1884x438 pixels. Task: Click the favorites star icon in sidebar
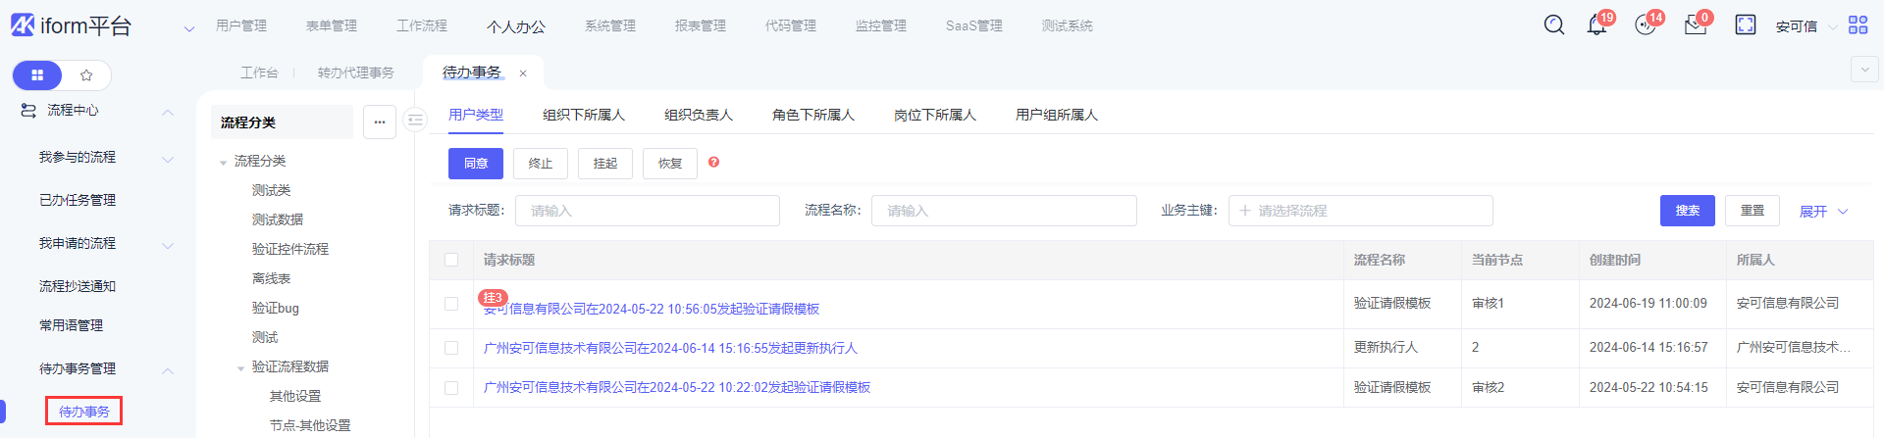86,75
